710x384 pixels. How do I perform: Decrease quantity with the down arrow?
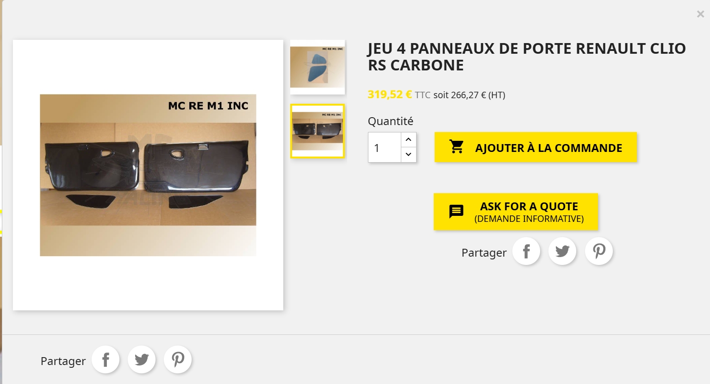[x=408, y=155]
